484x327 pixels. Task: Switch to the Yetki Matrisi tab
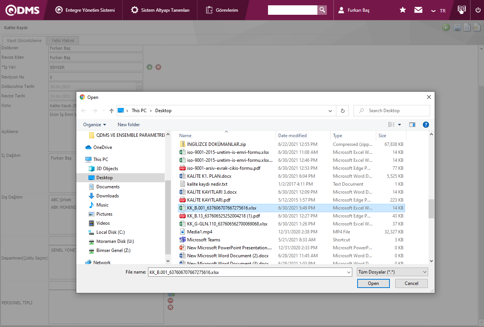[63, 41]
